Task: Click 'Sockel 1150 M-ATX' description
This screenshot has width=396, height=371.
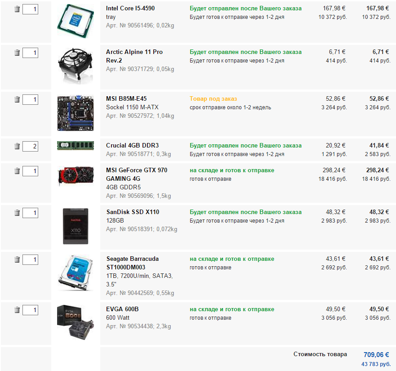Action: coord(132,107)
